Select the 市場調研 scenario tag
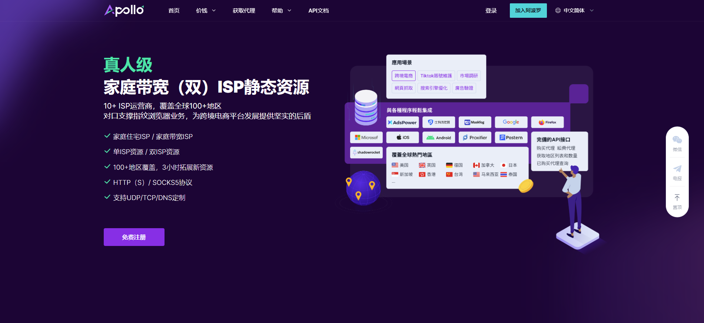 pos(469,76)
